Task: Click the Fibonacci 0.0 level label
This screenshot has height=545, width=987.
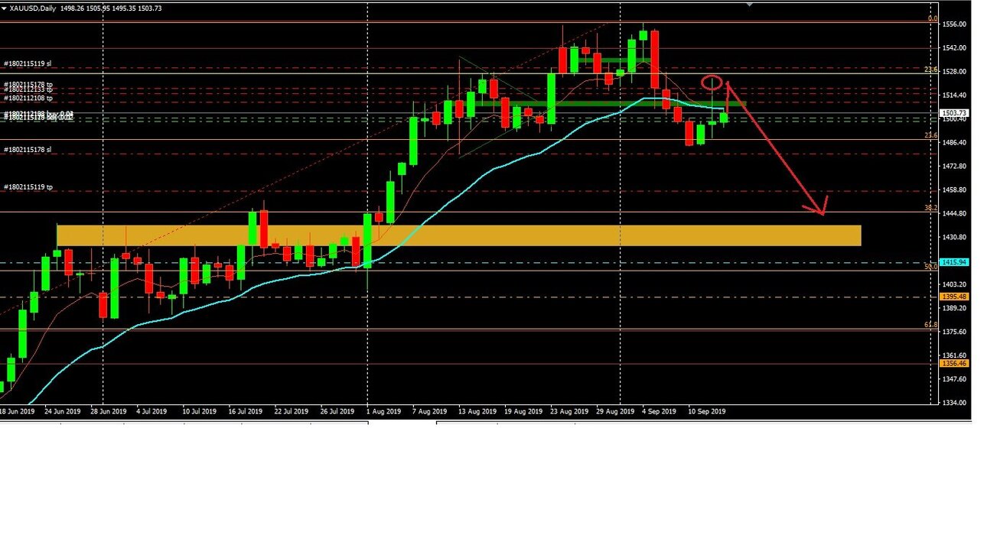Action: 932,18
